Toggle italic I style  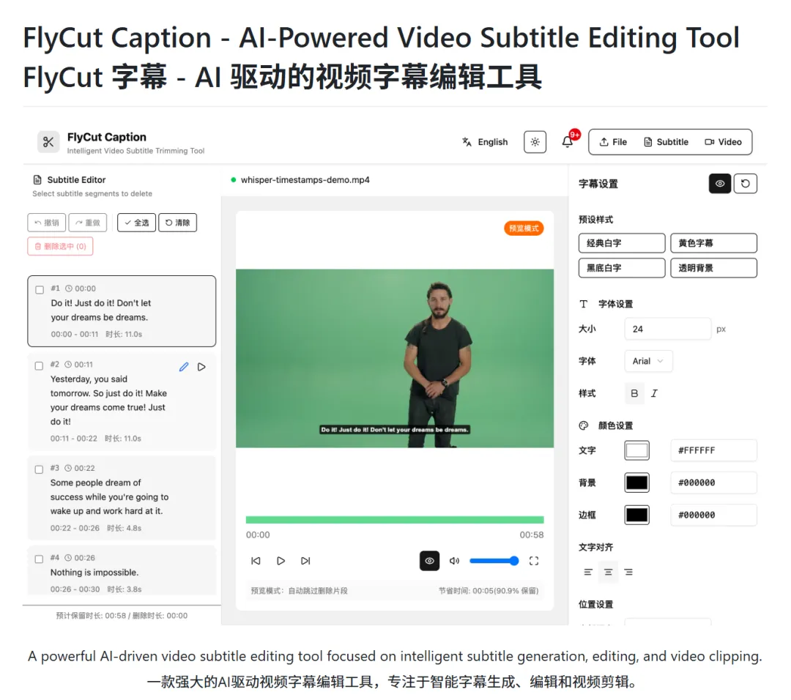[x=654, y=393]
